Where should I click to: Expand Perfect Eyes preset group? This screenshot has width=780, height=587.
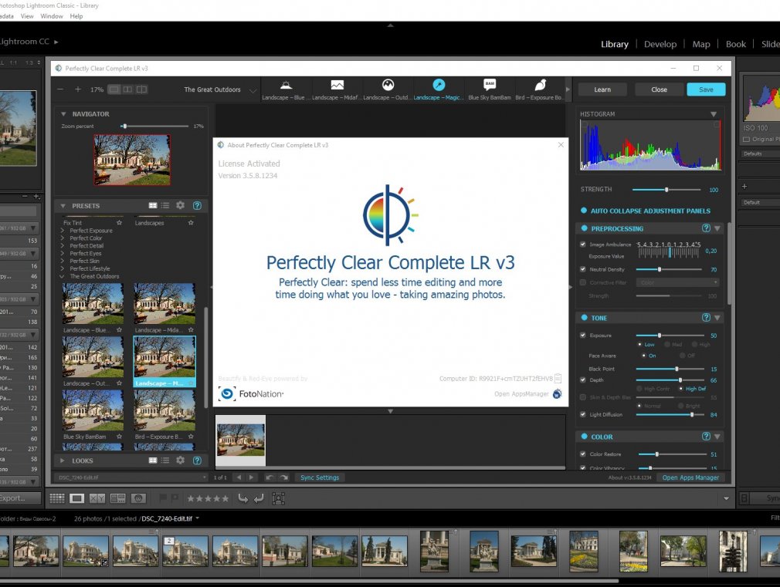(63, 254)
